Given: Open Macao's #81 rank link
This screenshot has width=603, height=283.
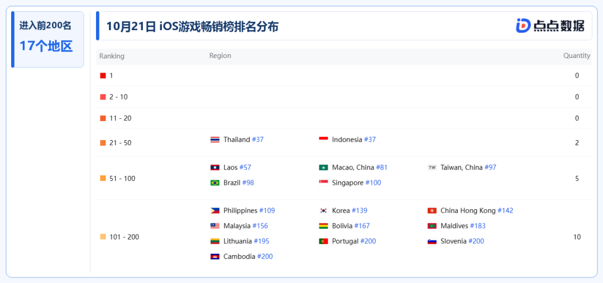Looking at the screenshot, I should coord(381,167).
